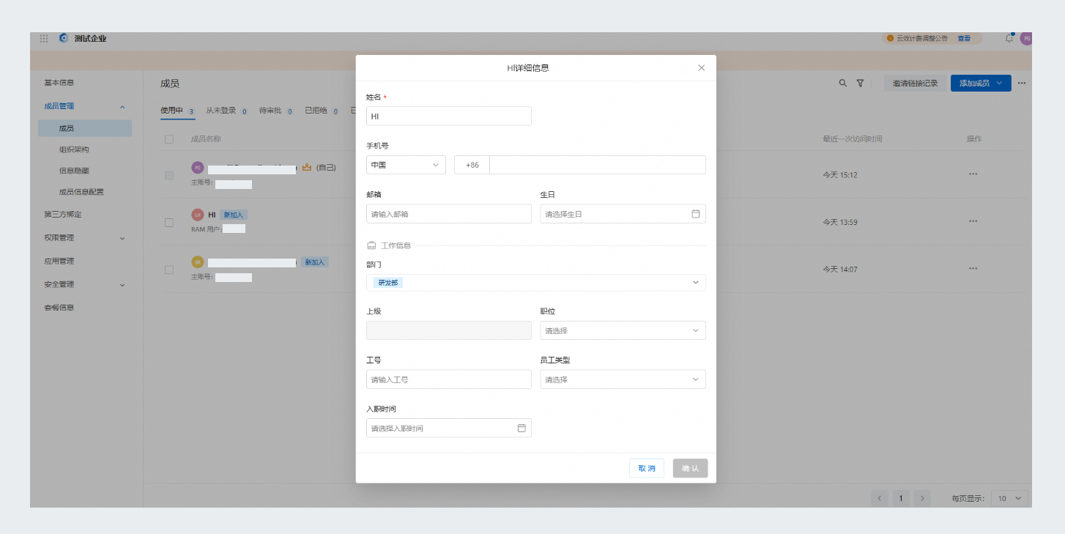Open the 生日 calendar picker icon
The height and width of the screenshot is (534, 1065).
click(695, 214)
